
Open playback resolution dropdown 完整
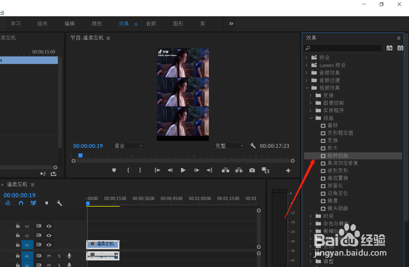pos(229,146)
